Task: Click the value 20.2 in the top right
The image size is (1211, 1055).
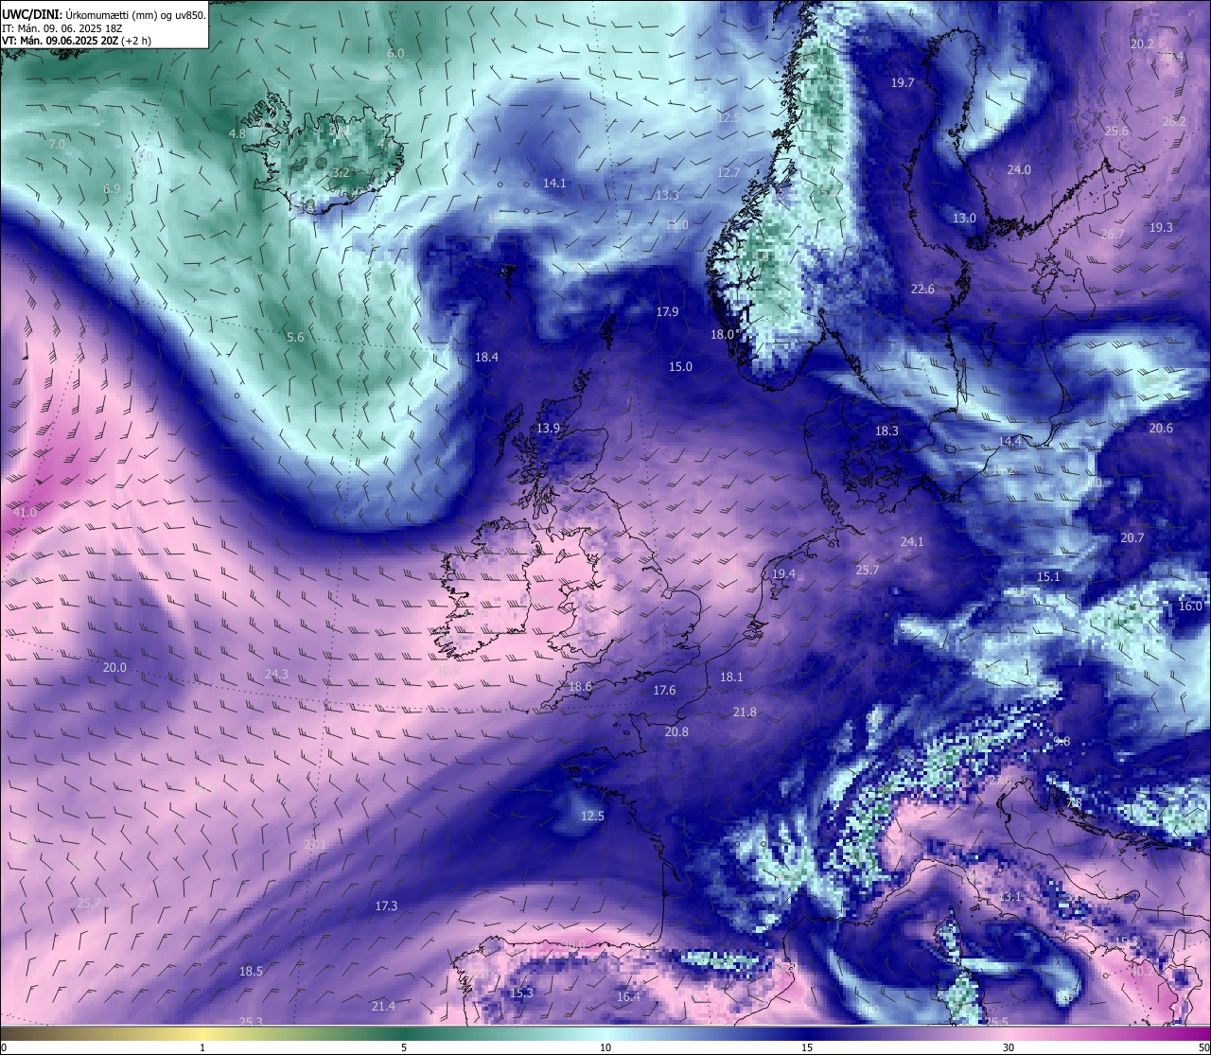Action: pyautogui.click(x=1142, y=44)
